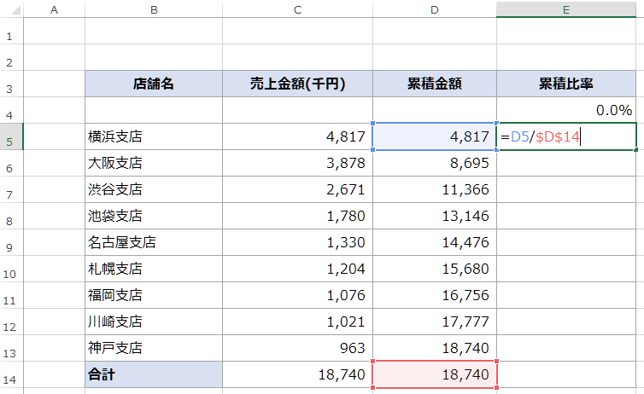Select row 9 header
644x394 pixels.
coord(11,242)
